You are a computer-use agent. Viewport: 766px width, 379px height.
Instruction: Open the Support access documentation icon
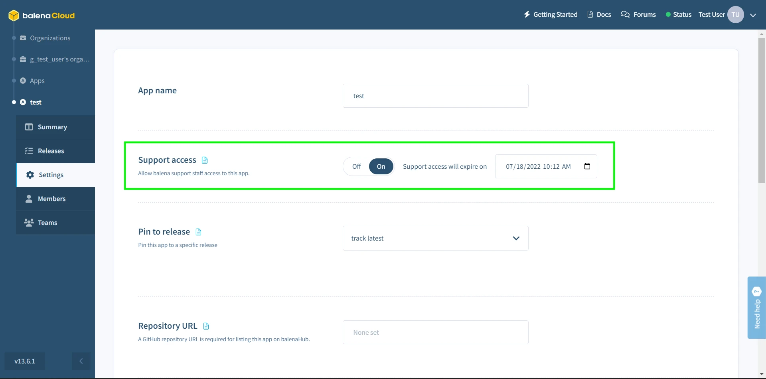205,160
